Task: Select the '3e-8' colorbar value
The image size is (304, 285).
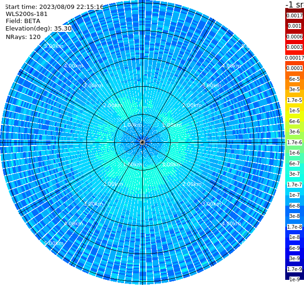Action: click(295, 216)
